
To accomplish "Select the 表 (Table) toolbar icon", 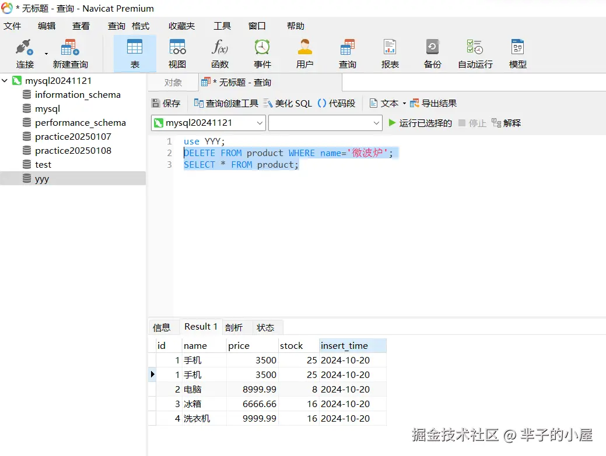I will [135, 54].
